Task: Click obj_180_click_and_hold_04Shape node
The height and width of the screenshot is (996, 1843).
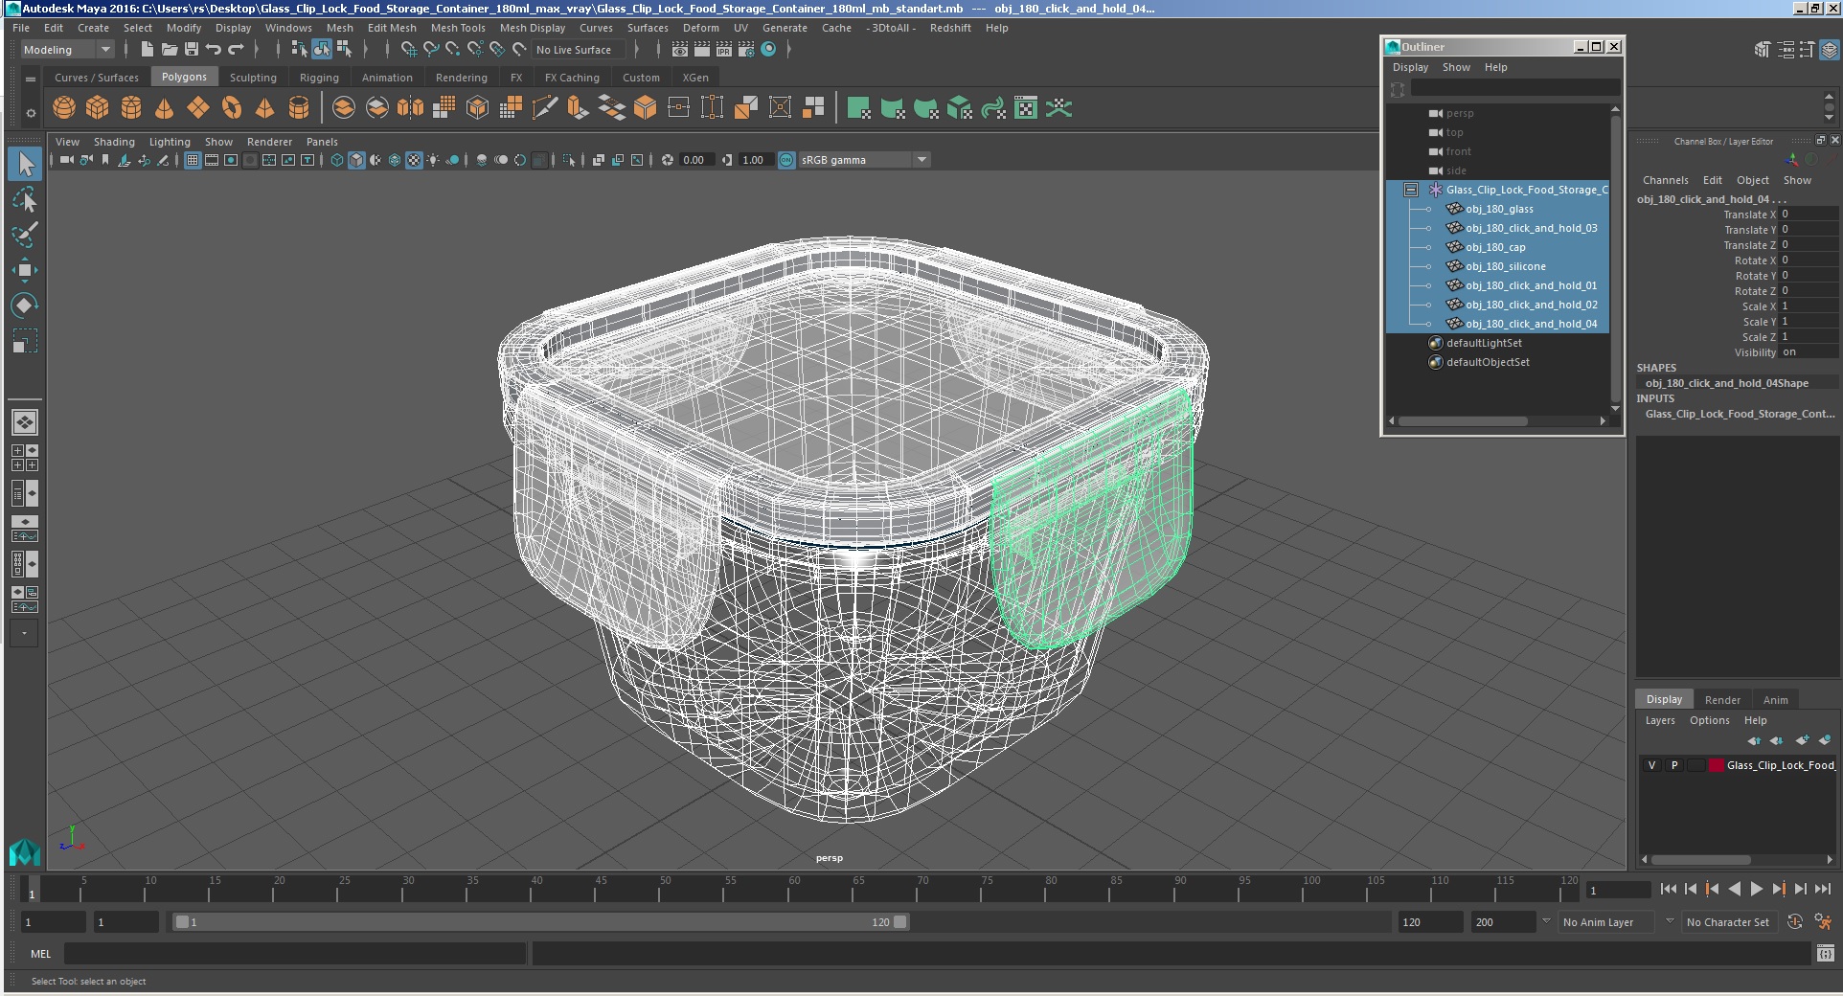Action: click(1726, 383)
